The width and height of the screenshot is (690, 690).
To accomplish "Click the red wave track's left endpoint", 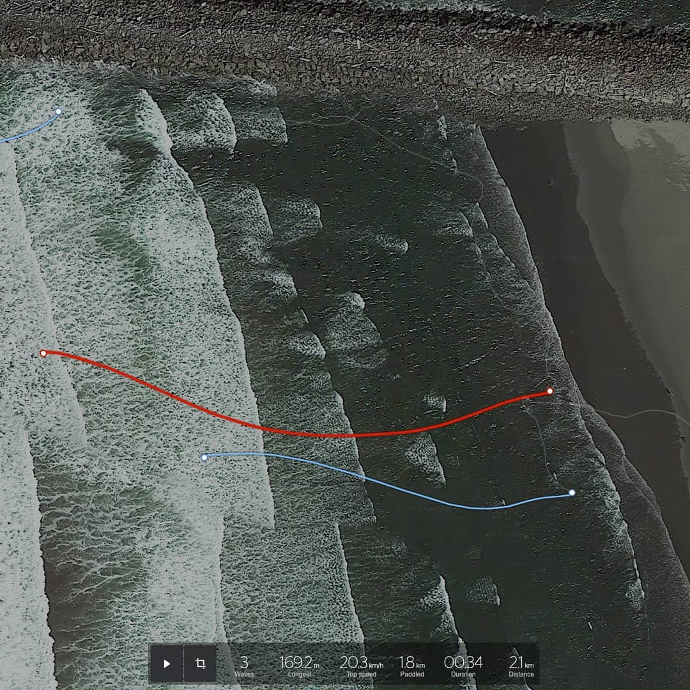I will (x=43, y=353).
